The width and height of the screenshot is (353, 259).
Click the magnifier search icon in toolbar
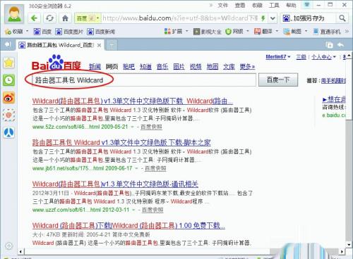point(342,18)
